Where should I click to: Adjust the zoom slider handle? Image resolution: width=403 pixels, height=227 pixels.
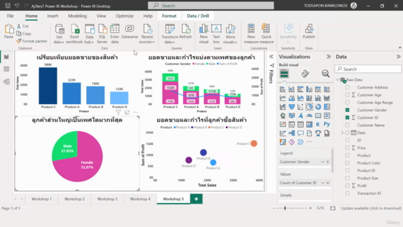tap(285, 208)
